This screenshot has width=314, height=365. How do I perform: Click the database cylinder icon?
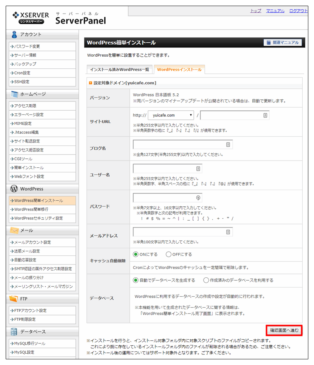(14, 332)
